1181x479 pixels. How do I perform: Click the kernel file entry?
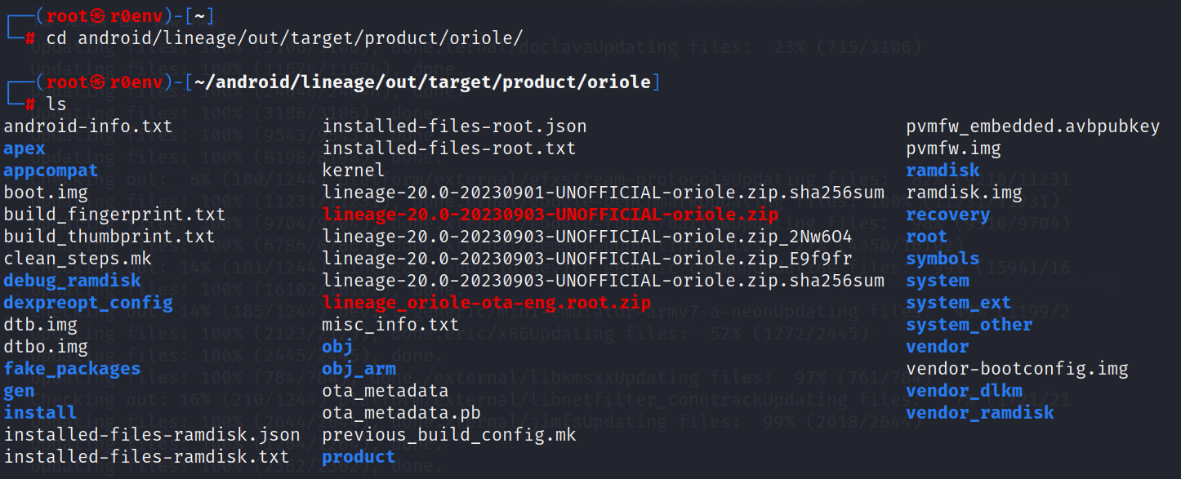pyautogui.click(x=353, y=171)
